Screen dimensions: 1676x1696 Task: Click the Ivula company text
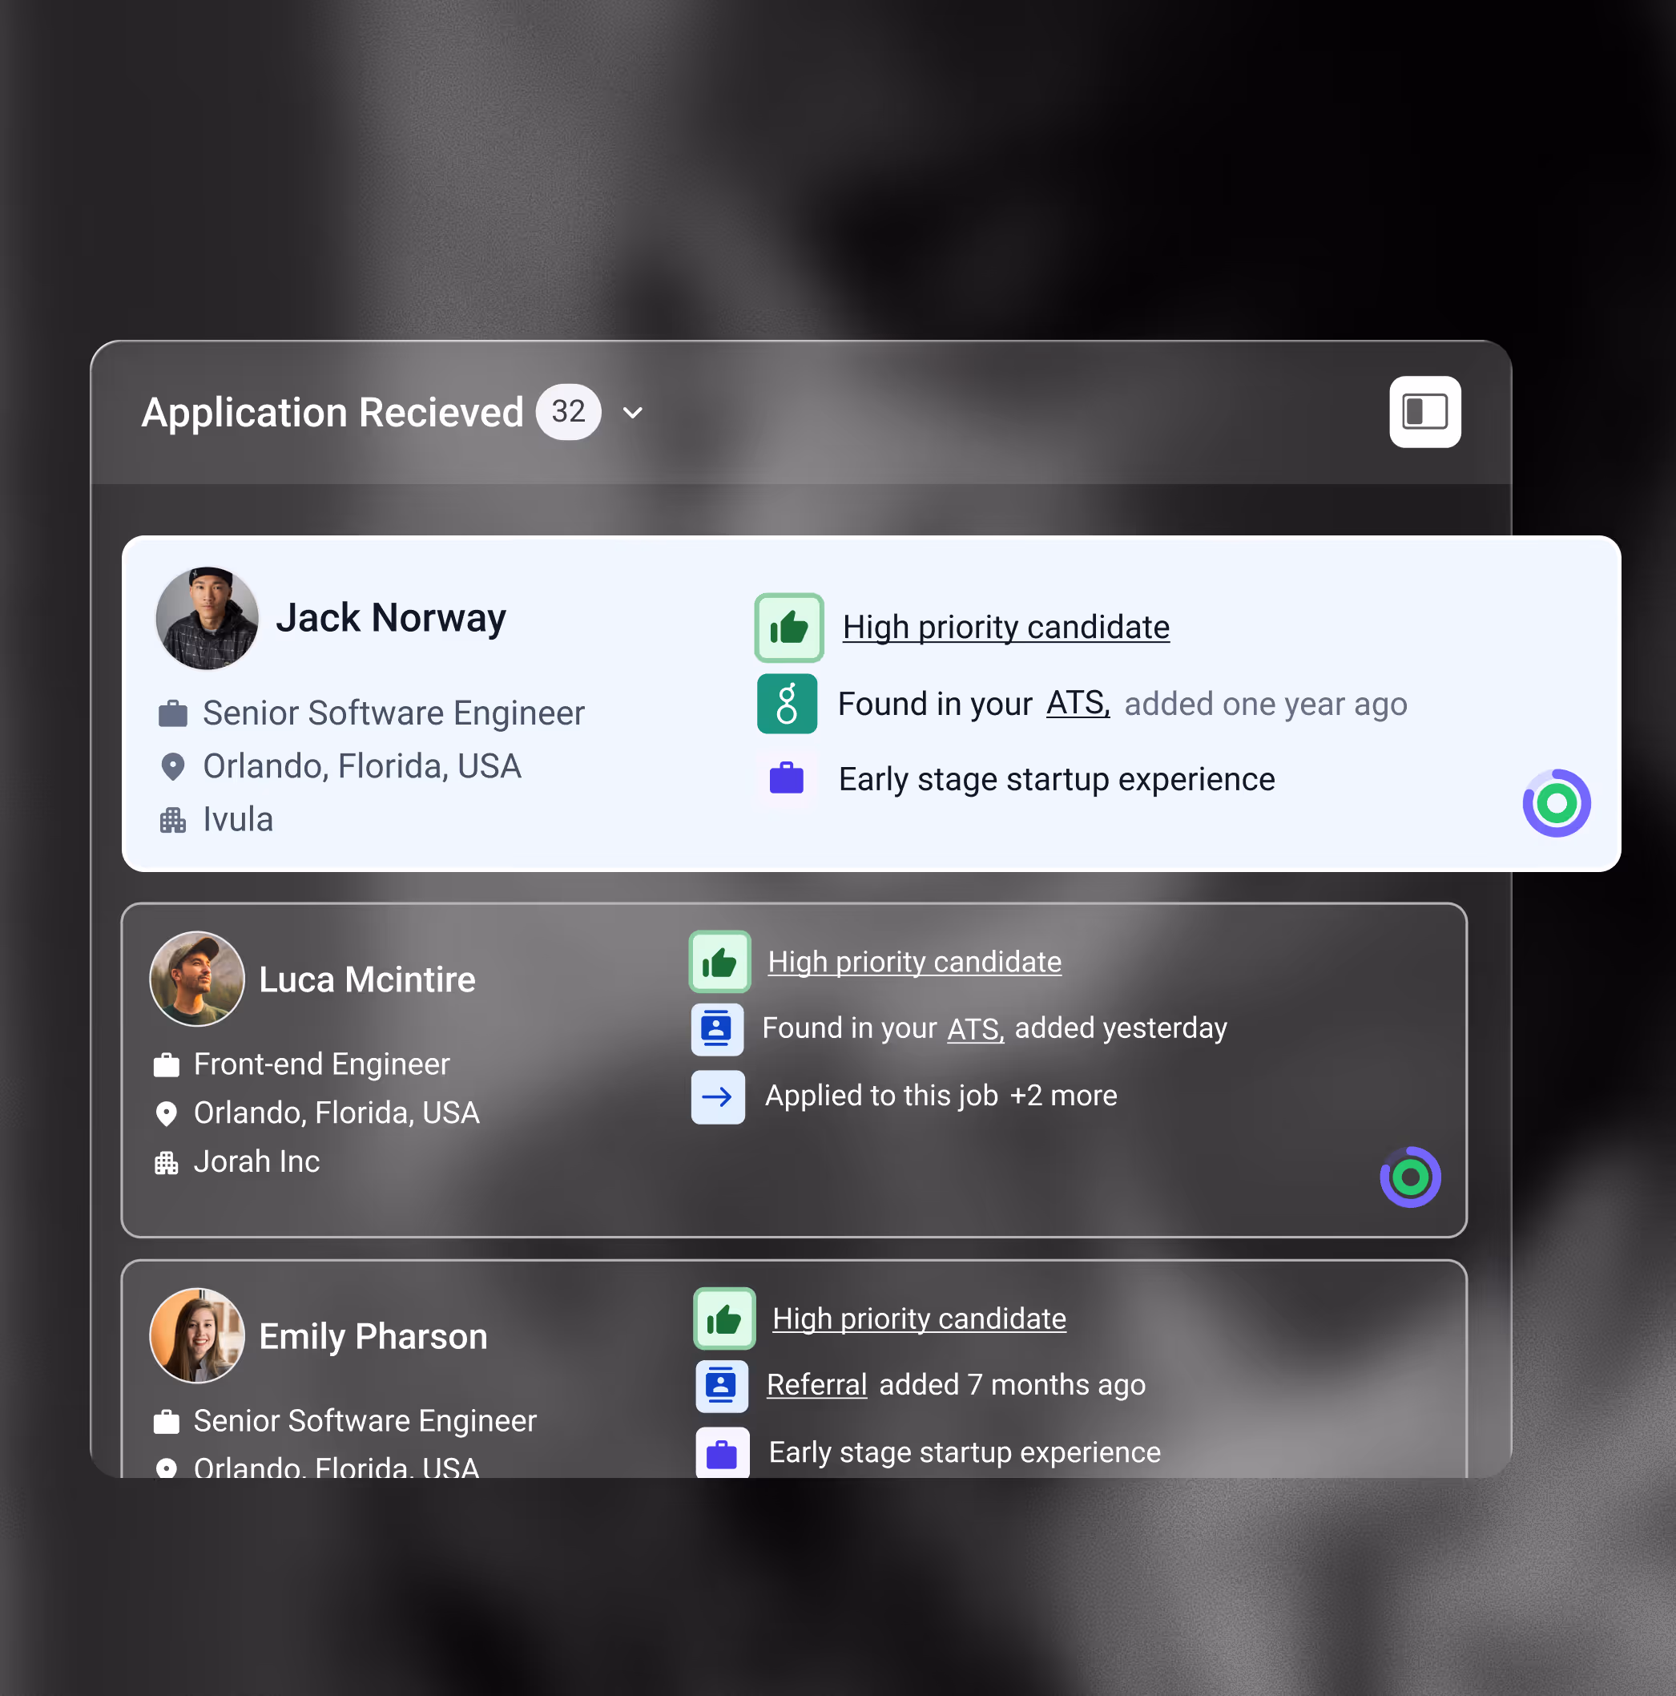pyautogui.click(x=238, y=820)
